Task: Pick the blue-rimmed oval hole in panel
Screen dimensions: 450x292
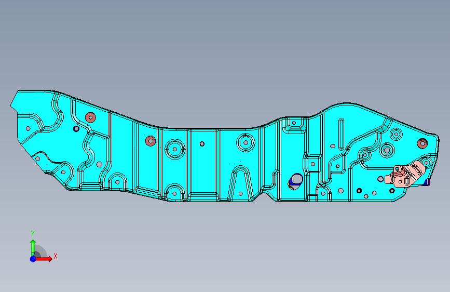Action: coord(295,181)
